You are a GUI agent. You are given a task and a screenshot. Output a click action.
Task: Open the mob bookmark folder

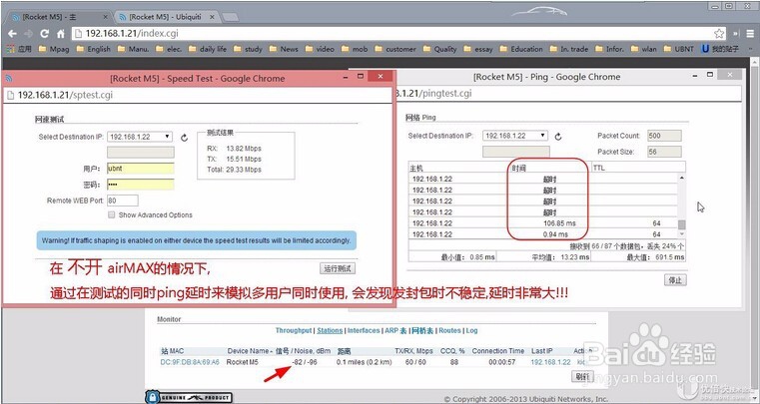pos(355,49)
